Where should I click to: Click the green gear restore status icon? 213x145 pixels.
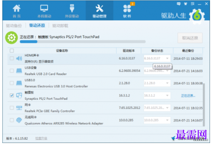12,38
